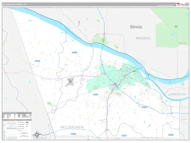Select ZIP code label 42001
This screenshot has height=143, width=191.
pos(96,95)
